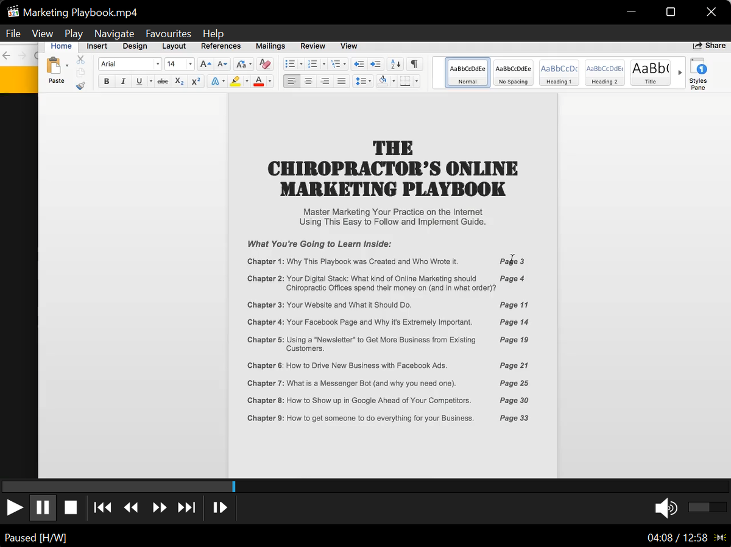Open the player's File menu
Viewport: 731px width, 547px height.
(x=13, y=34)
